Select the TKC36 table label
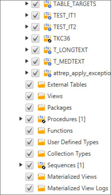 click(62, 39)
